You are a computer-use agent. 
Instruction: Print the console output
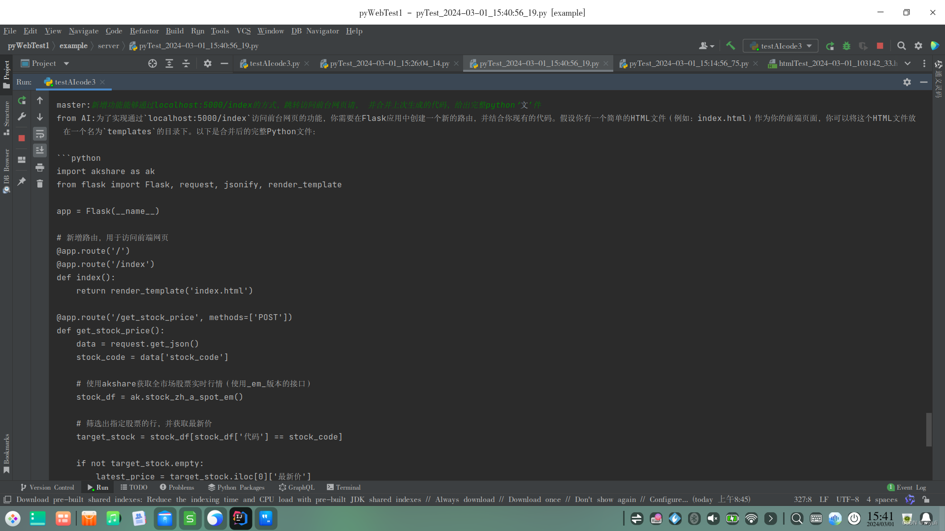coord(40,167)
